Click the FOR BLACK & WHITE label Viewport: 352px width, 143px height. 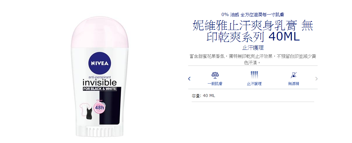[100, 89]
